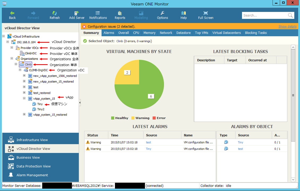This screenshot has height=191, width=300.
Task: Click the scroll down arrow button
Action: pyautogui.click(x=293, y=180)
